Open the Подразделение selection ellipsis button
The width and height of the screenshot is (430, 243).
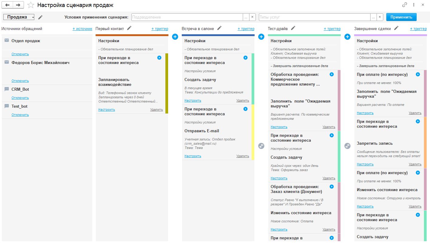(x=246, y=17)
